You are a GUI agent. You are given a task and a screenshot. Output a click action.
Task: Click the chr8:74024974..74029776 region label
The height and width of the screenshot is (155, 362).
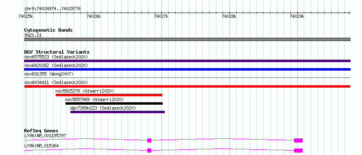click(52, 9)
